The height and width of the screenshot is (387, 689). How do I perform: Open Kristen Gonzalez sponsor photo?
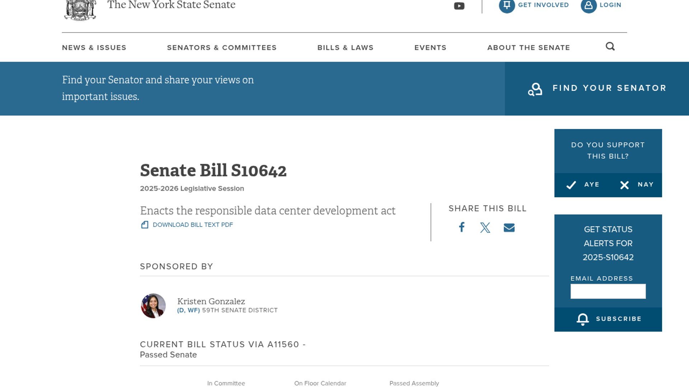coord(153,306)
